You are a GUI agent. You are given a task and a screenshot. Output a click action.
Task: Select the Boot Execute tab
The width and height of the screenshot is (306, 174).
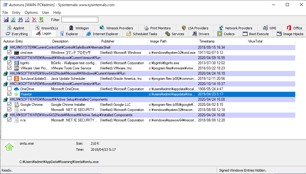click(x=256, y=34)
